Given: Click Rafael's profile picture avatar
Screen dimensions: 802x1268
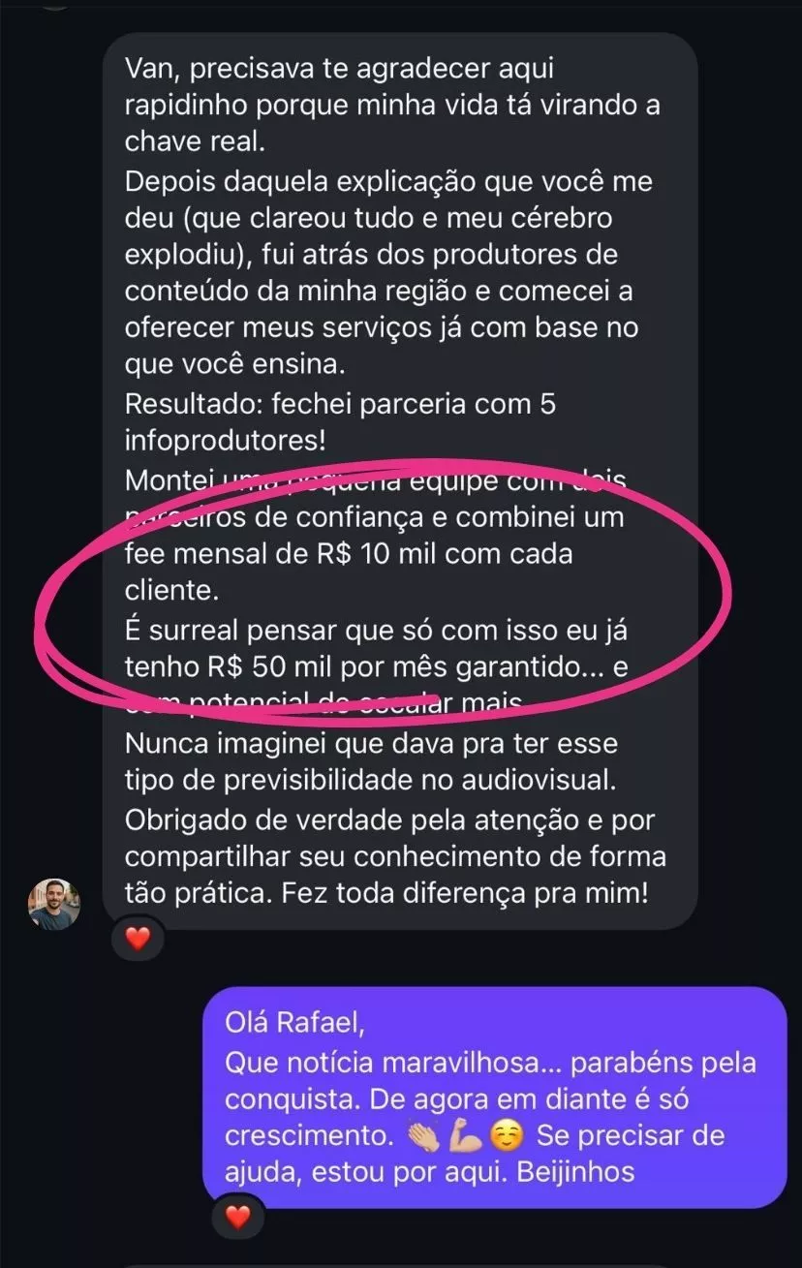Looking at the screenshot, I should tap(54, 905).
